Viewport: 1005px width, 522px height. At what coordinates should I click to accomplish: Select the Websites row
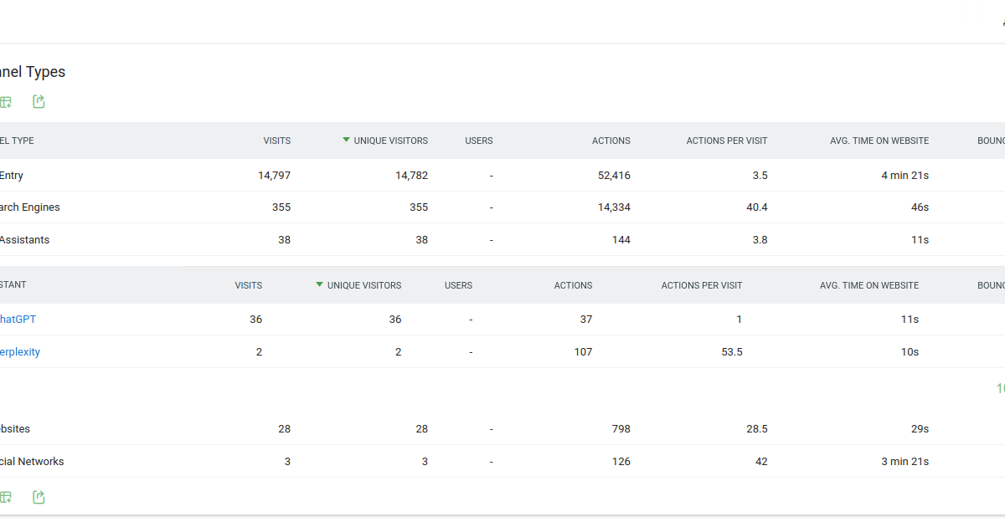point(14,428)
